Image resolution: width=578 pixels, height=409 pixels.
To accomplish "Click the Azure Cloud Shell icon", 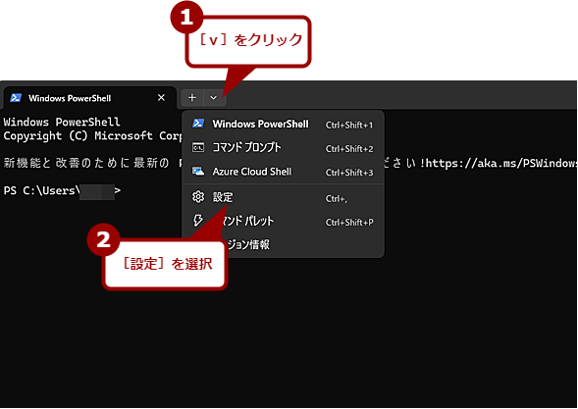I will 198,172.
